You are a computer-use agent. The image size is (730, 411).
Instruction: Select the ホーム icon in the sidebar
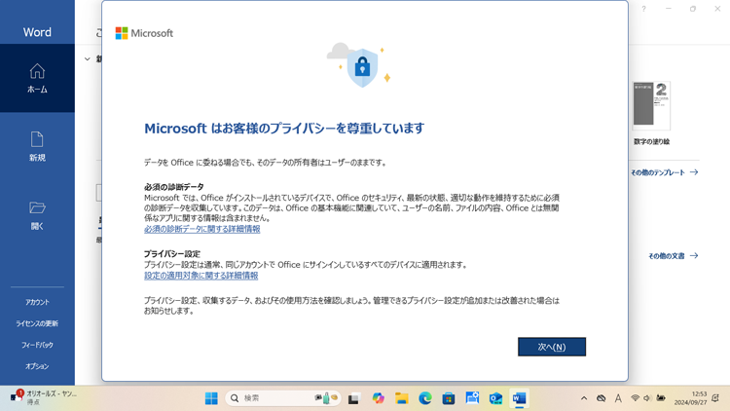point(37,78)
